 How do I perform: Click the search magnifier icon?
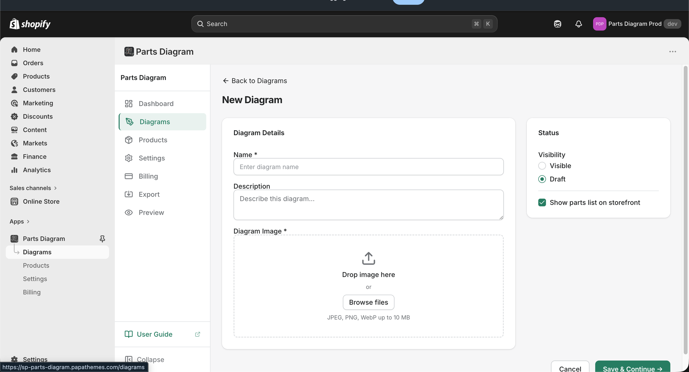coord(200,24)
